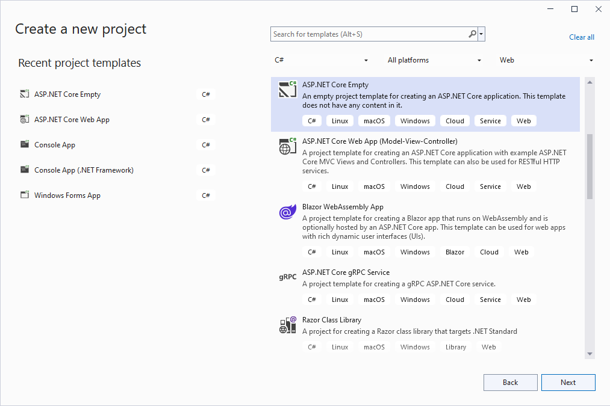Click the Console App icon in recent templates
Screen dimensions: 610x406
click(25, 145)
